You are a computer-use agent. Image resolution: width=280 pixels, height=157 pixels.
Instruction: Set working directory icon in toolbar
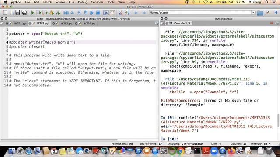[x=268, y=13]
